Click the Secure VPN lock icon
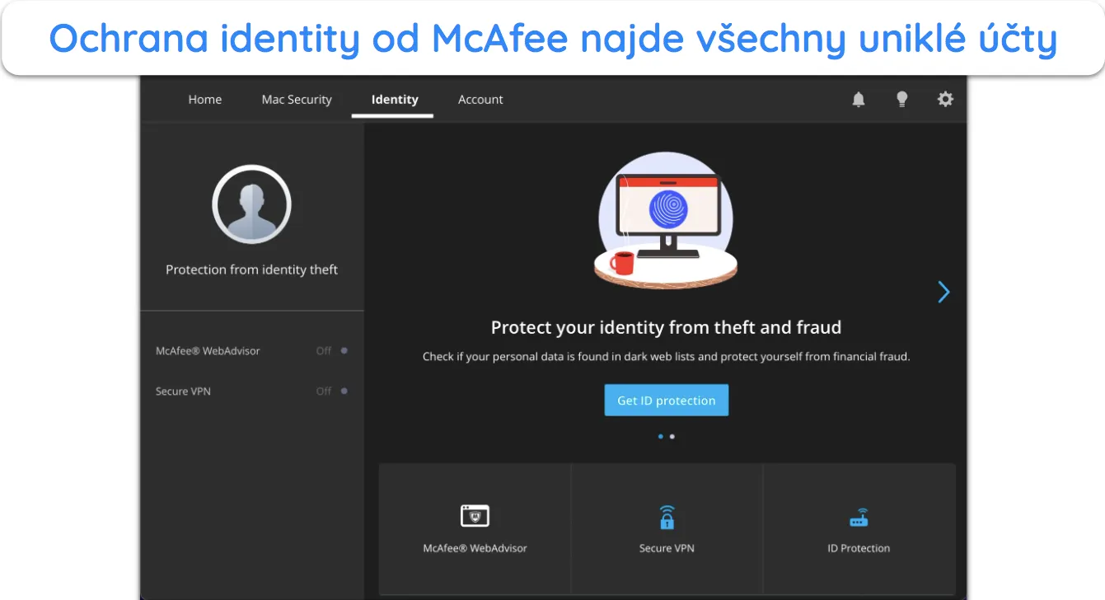This screenshot has height=600, width=1105. point(667,517)
